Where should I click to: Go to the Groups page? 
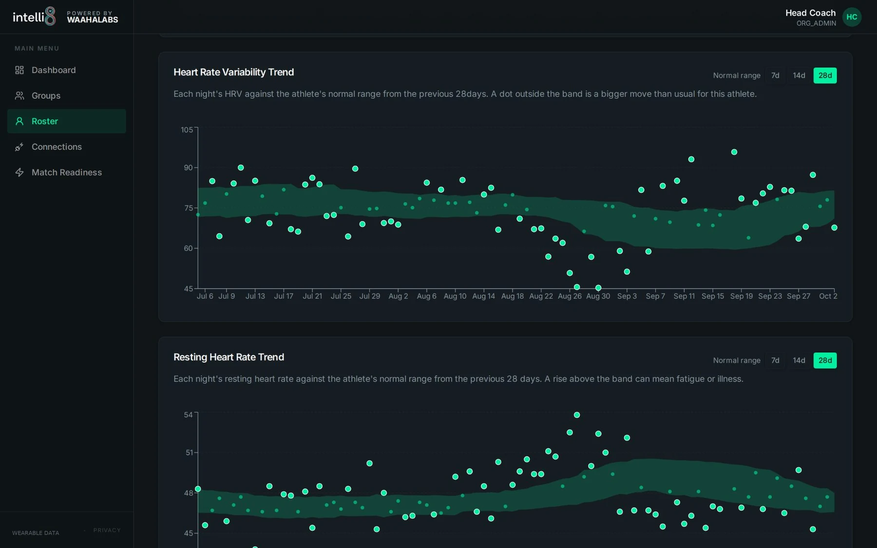pos(67,95)
